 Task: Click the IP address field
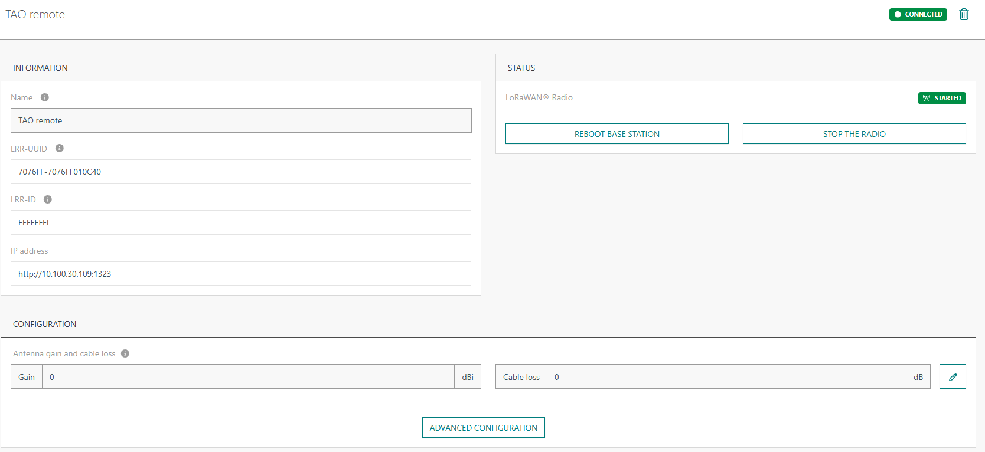point(241,274)
